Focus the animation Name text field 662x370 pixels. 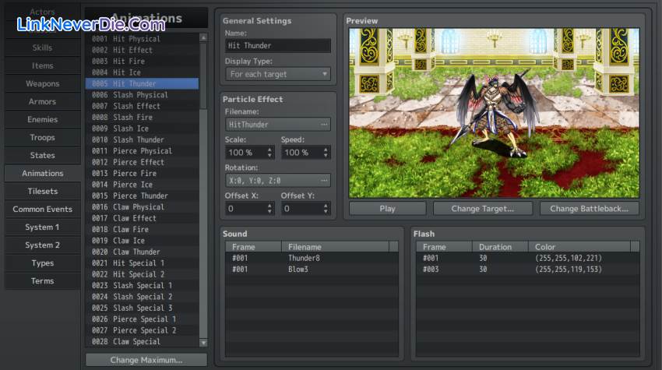tap(277, 46)
